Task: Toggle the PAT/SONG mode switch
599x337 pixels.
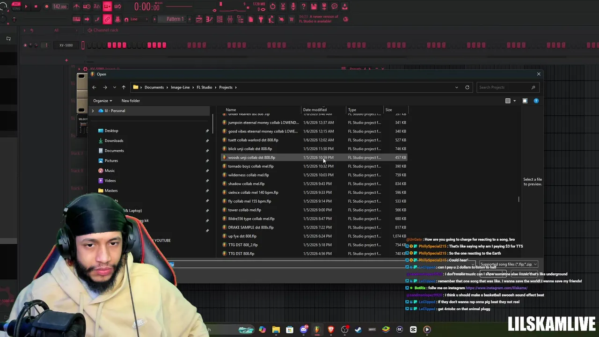Action: coord(16,7)
